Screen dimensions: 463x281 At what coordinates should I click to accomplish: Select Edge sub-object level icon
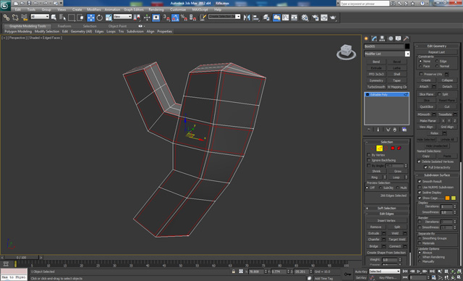[379, 148]
